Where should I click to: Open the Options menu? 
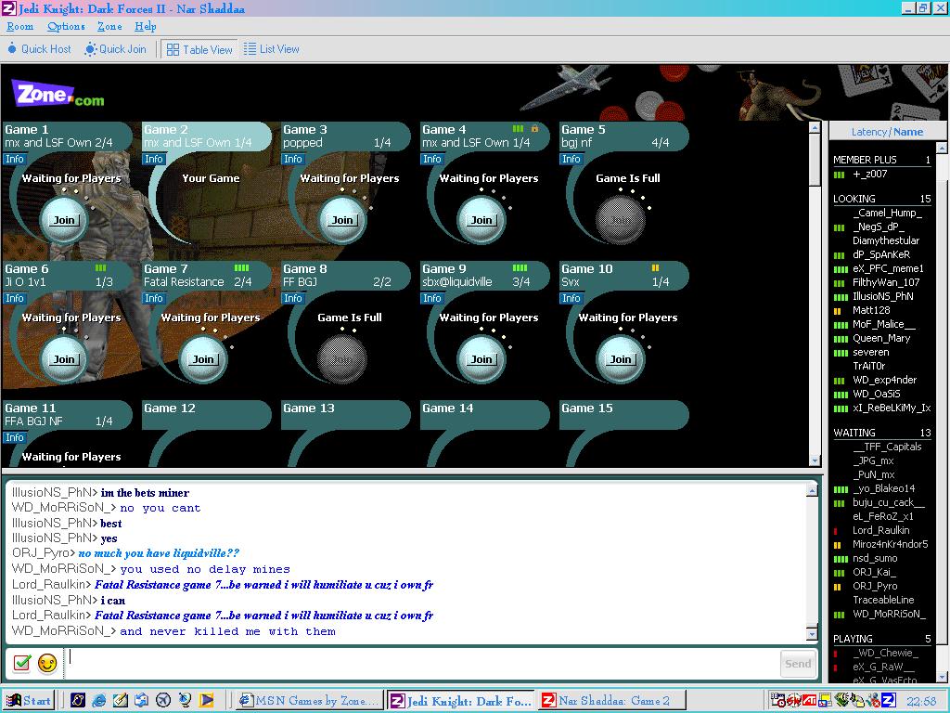click(66, 26)
